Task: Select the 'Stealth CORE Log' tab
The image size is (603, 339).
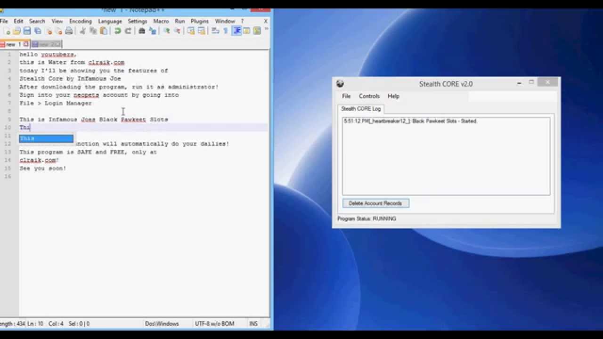Action: click(361, 109)
